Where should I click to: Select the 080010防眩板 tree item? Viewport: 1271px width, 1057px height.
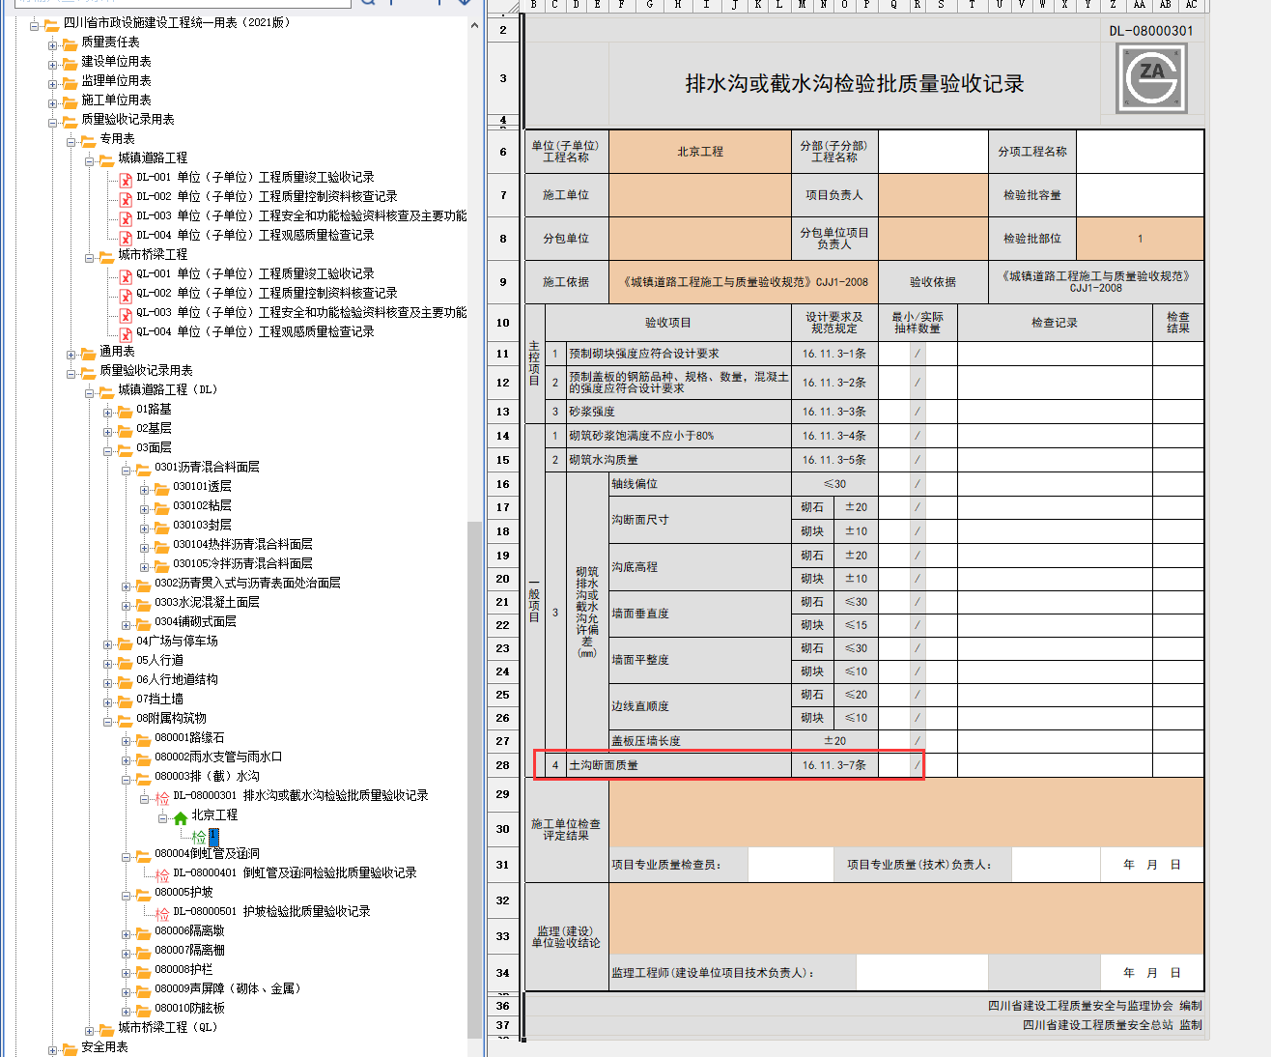pos(189,1009)
